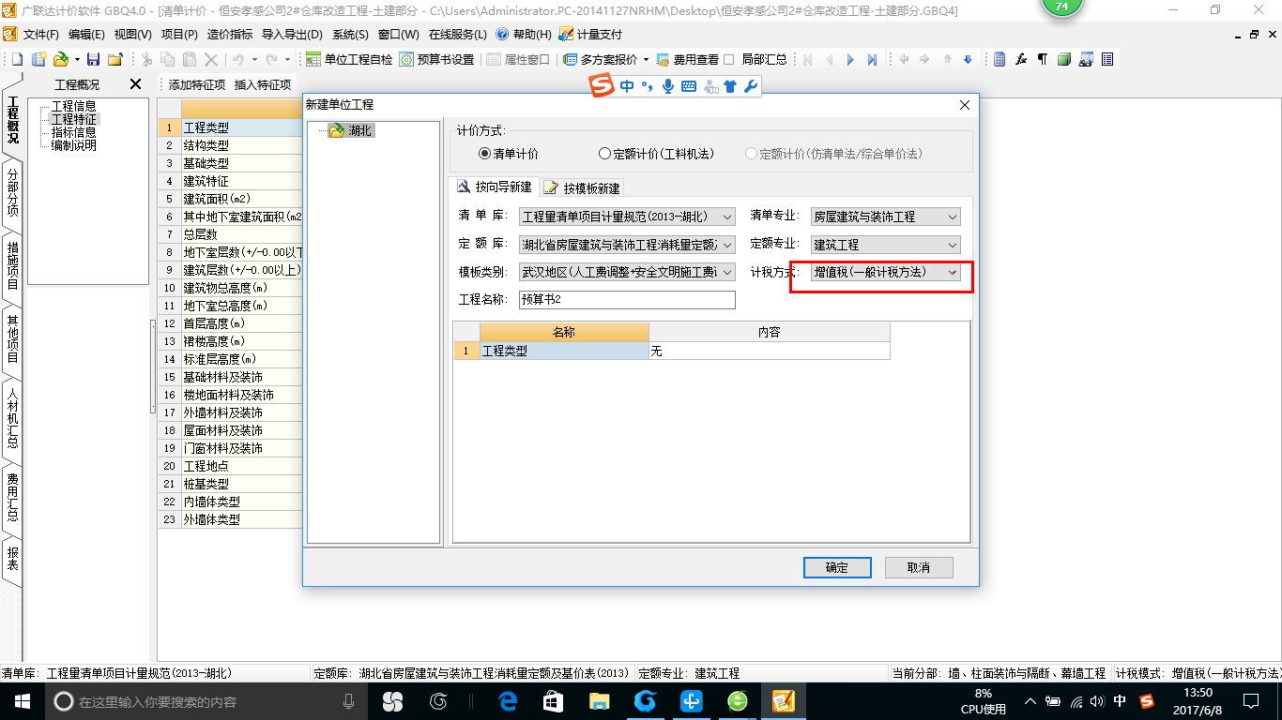Click the 确定 button
This screenshot has height=720, width=1282.
point(837,567)
